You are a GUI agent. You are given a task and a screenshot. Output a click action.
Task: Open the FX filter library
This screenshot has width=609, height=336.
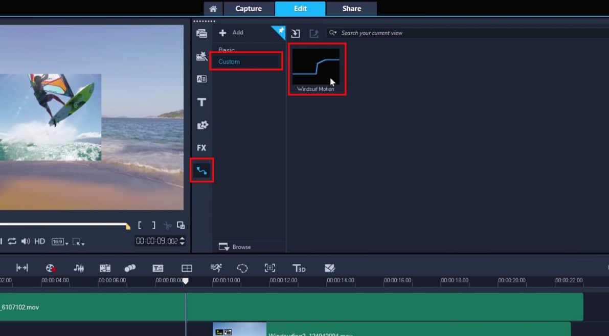201,148
